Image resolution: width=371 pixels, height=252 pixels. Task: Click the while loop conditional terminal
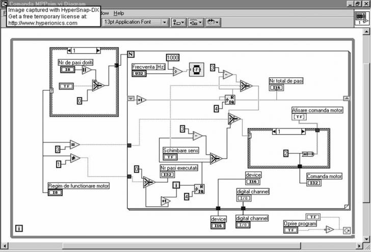pyautogui.click(x=346, y=230)
